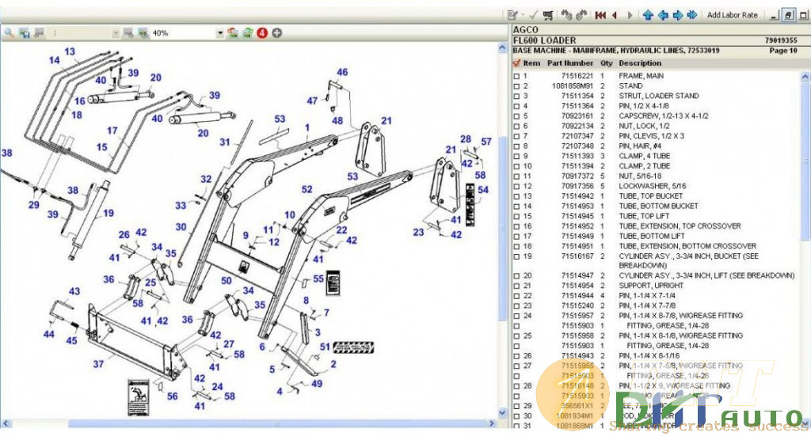Click the save image icon in diagram toolbar
The image size is (811, 436).
(x=25, y=33)
